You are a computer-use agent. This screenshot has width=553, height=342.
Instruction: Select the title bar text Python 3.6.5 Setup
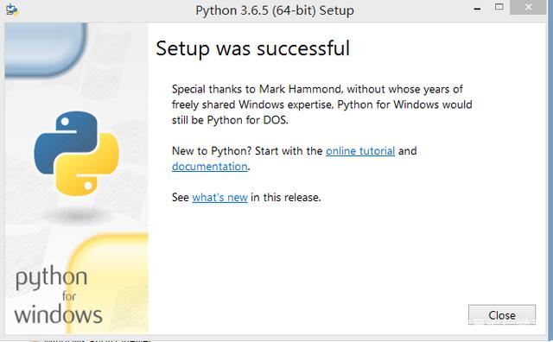click(275, 10)
